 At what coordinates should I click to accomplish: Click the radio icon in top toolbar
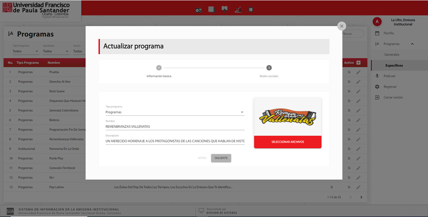(x=199, y=10)
